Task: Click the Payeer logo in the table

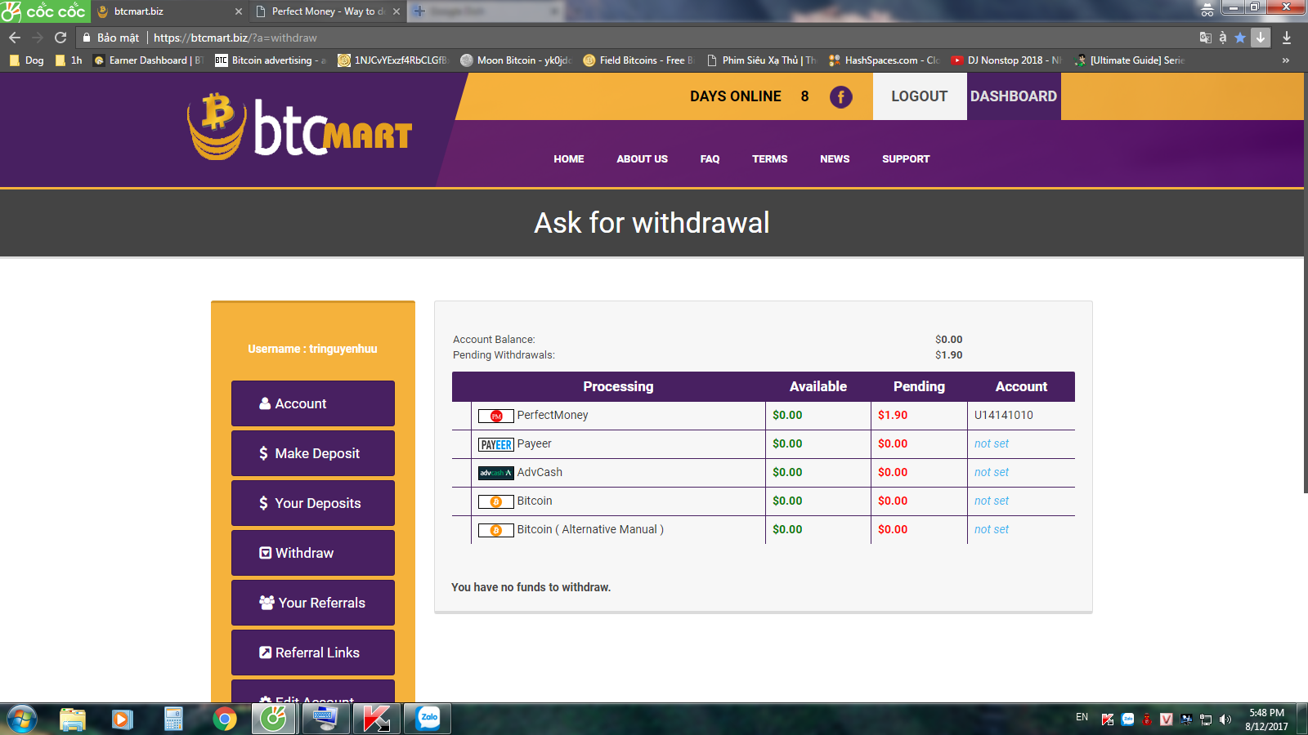Action: pyautogui.click(x=495, y=444)
